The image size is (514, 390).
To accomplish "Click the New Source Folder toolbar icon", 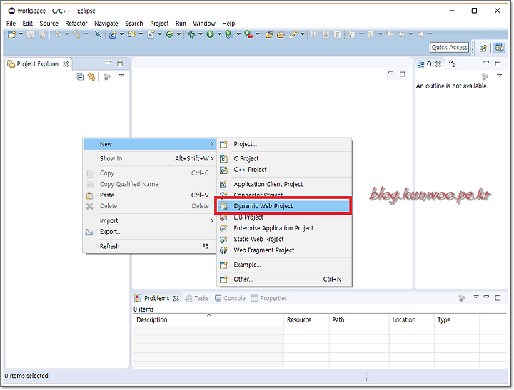I will click(132, 34).
